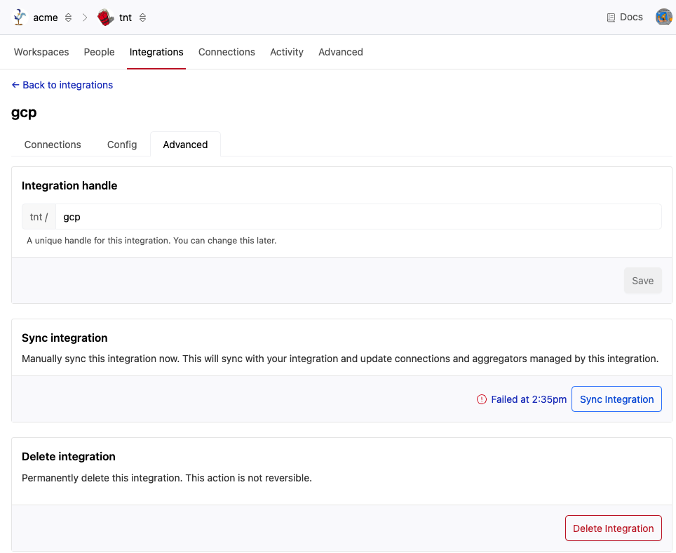The height and width of the screenshot is (553, 676).
Task: Open the top navigation Advanced tab
Action: click(341, 52)
